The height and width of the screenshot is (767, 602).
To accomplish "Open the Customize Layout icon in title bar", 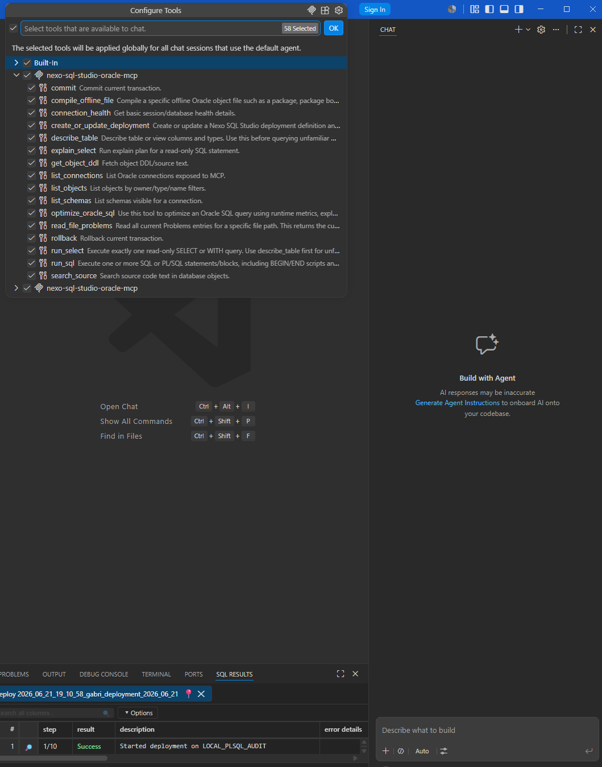I will [x=475, y=9].
